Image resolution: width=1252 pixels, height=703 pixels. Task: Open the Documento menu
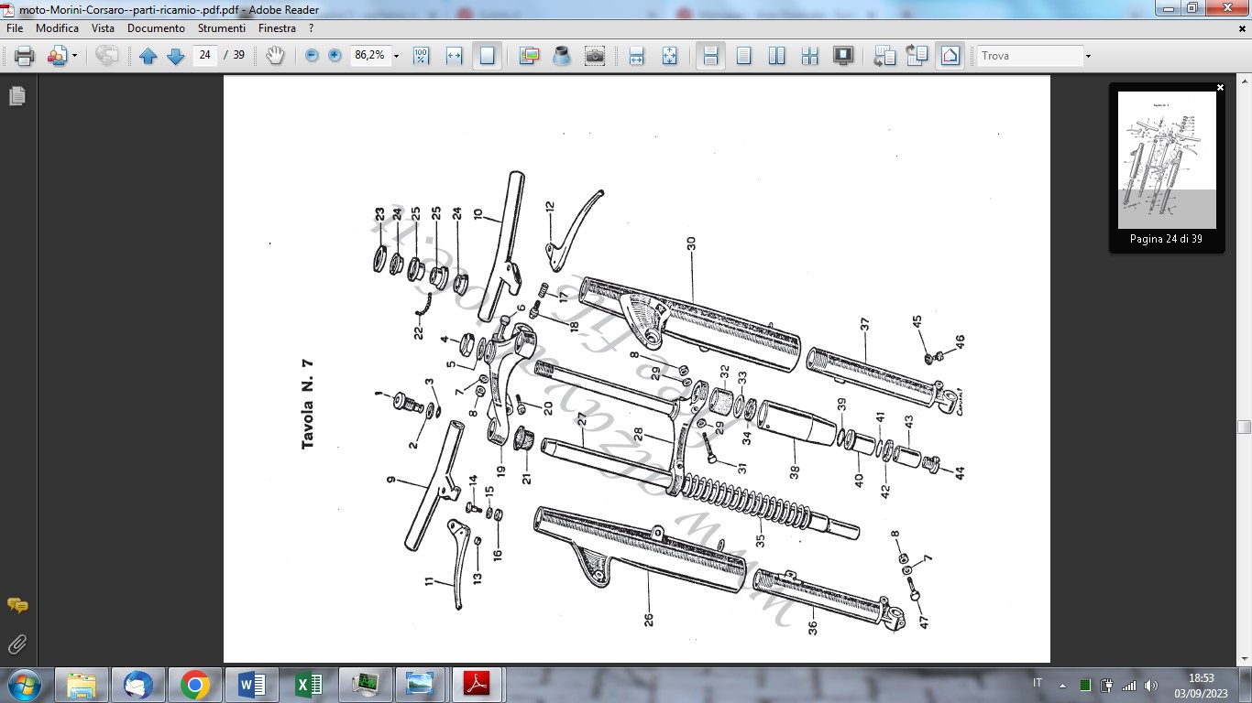pos(156,28)
